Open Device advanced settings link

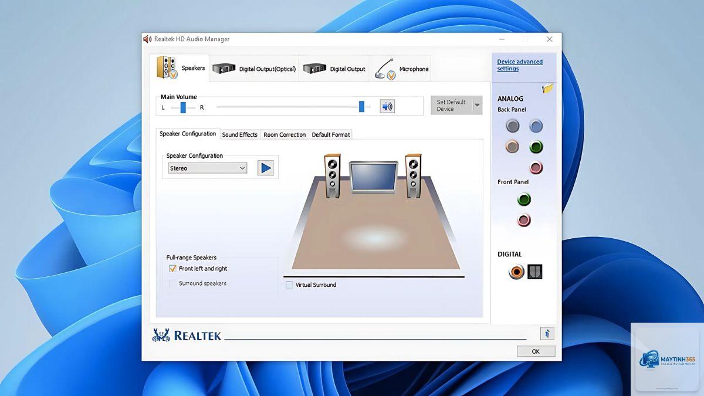tap(520, 65)
